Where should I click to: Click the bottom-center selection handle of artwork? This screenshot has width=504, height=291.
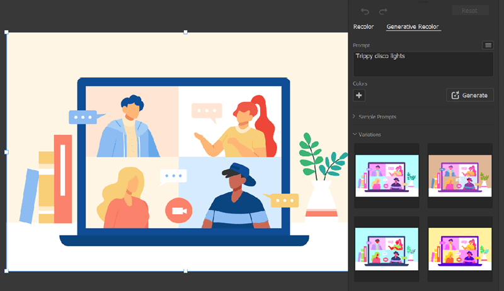[185, 271]
